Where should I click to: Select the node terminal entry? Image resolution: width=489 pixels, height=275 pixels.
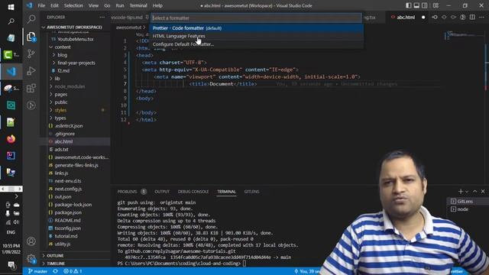click(468, 209)
